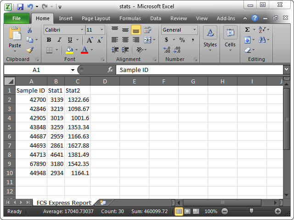Insert a new worksheet tab icon

click(x=103, y=203)
